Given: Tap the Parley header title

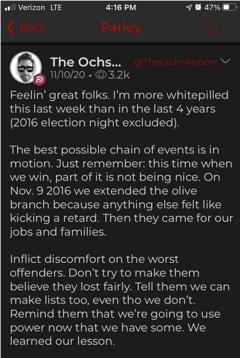Looking at the screenshot, I should [x=121, y=28].
